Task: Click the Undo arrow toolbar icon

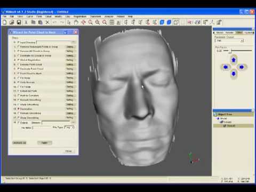Action: [x=54, y=22]
